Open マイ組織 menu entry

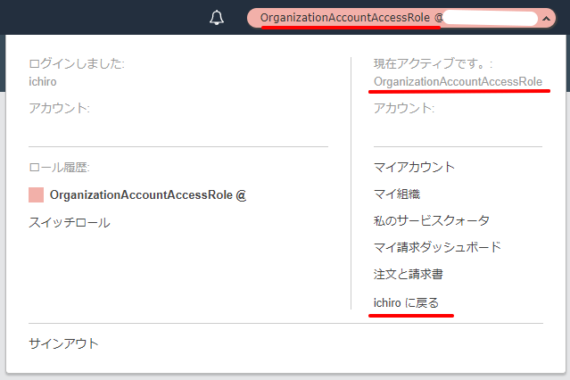click(397, 194)
